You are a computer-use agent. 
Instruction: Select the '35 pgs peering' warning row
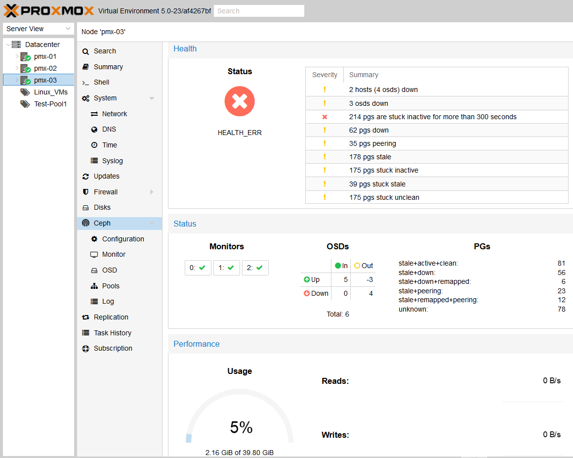coord(437,143)
